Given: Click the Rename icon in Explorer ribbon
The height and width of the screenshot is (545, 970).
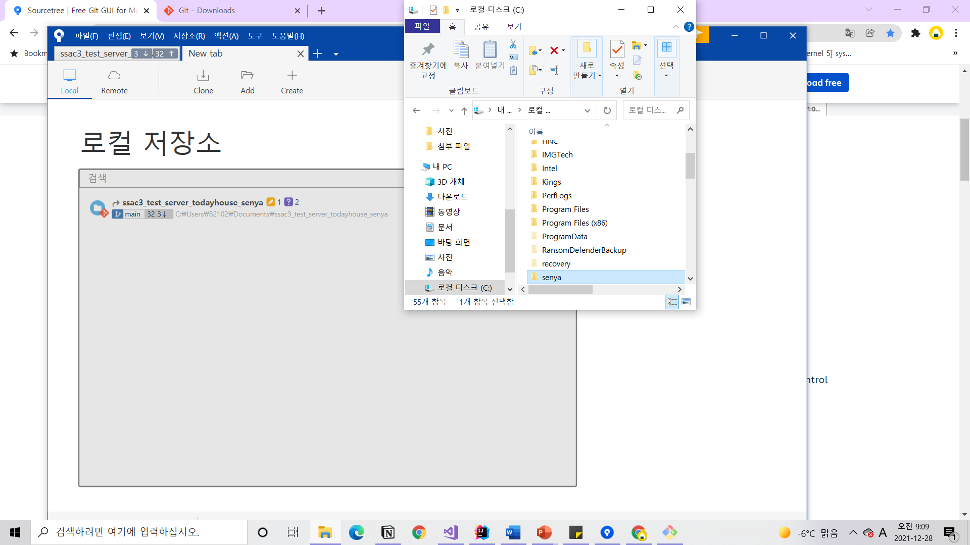Looking at the screenshot, I should [554, 70].
